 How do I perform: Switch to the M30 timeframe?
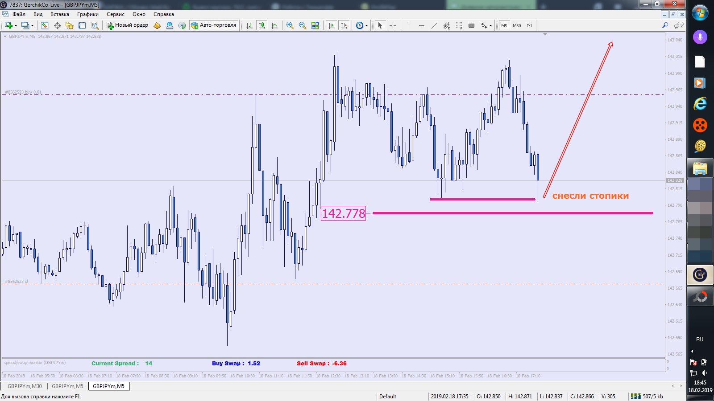[x=517, y=25]
